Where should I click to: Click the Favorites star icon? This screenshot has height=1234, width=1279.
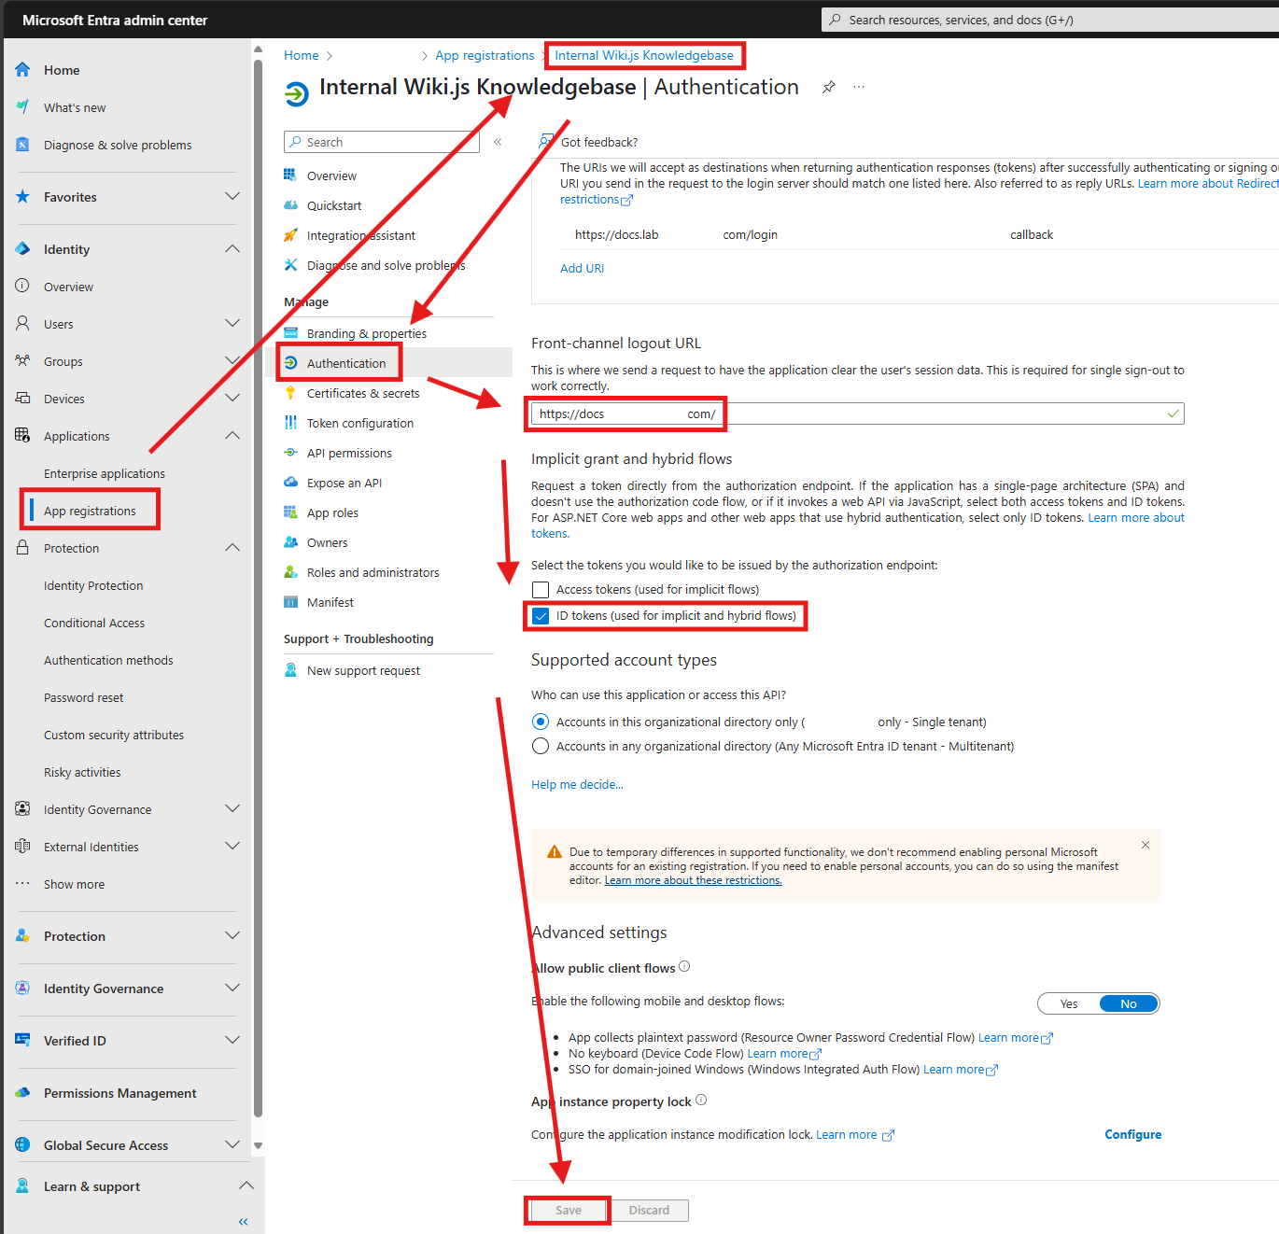pos(22,197)
